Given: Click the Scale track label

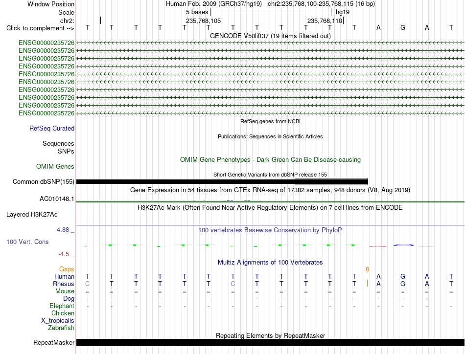Looking at the screenshot, I should click(66, 12).
